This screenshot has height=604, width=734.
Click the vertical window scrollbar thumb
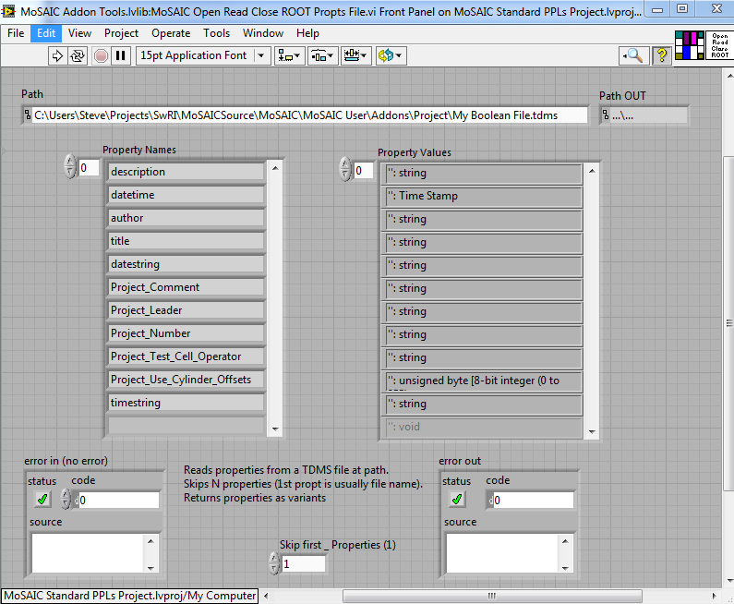coord(728,323)
